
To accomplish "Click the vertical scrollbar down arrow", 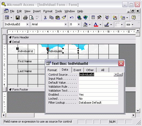I will (x=138, y=111).
